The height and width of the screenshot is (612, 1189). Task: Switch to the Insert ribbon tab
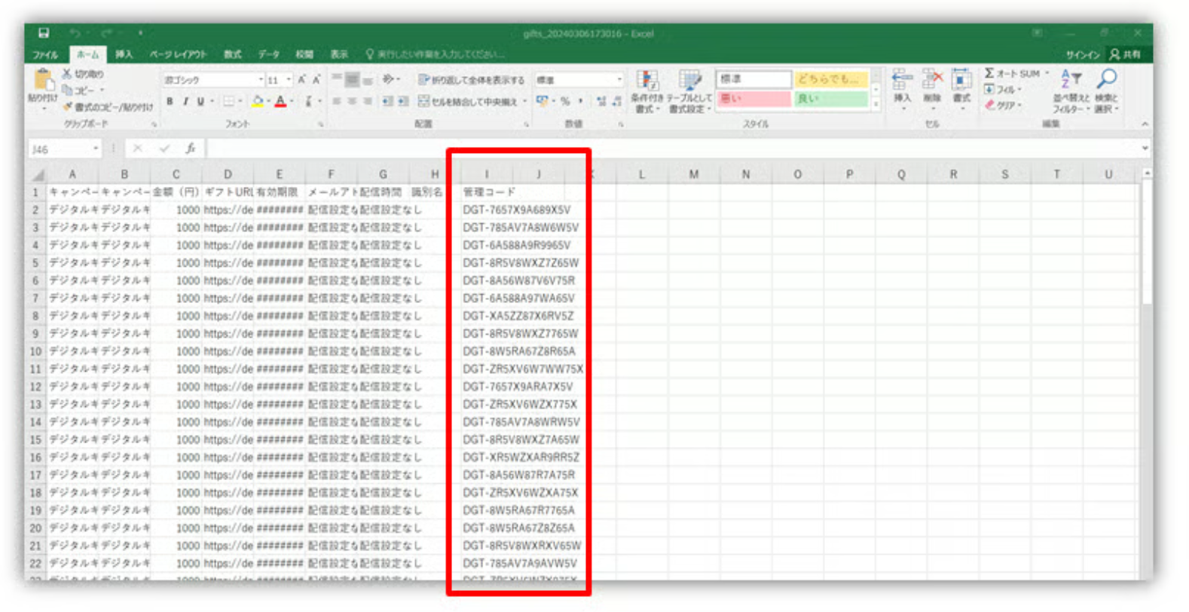click(124, 54)
